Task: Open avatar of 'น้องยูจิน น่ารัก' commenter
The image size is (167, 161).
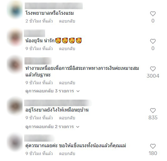Action: click(x=15, y=38)
